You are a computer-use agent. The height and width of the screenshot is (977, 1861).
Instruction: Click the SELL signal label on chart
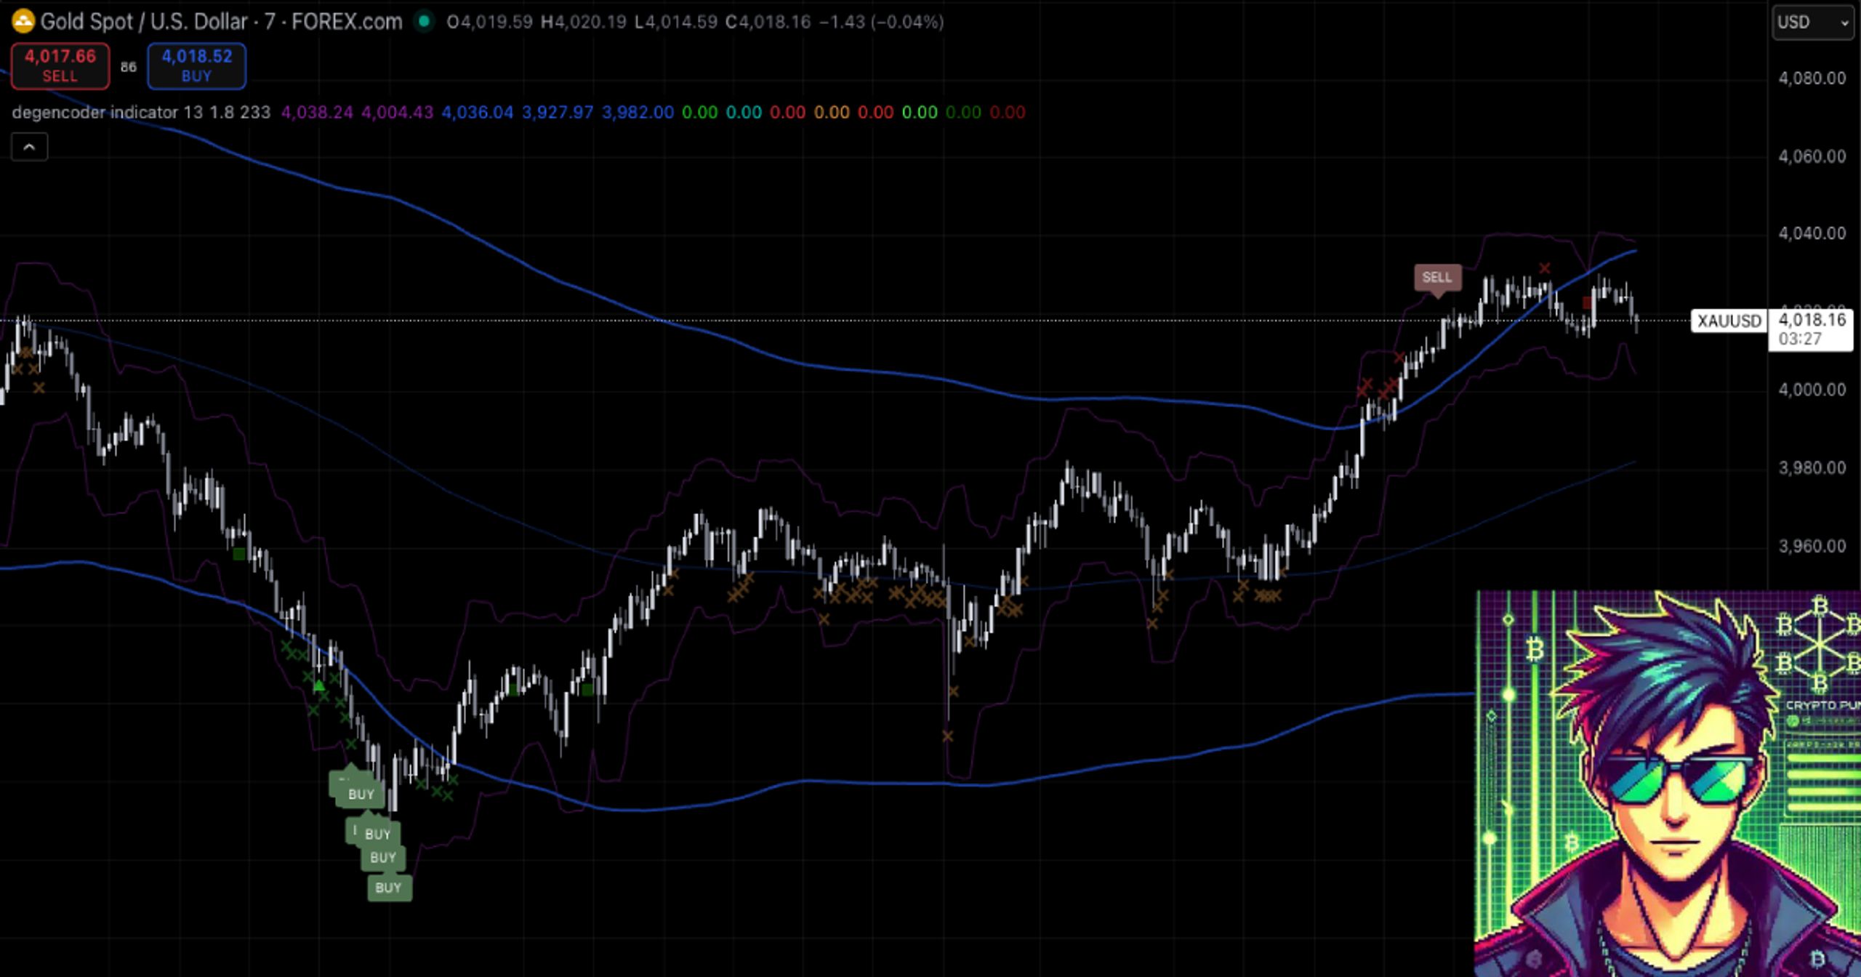1437,278
